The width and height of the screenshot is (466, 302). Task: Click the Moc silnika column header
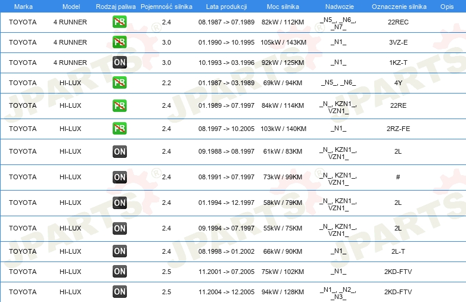(282, 7)
